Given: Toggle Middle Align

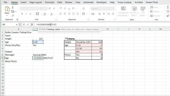Looking at the screenshot, I should (x=65, y=8).
